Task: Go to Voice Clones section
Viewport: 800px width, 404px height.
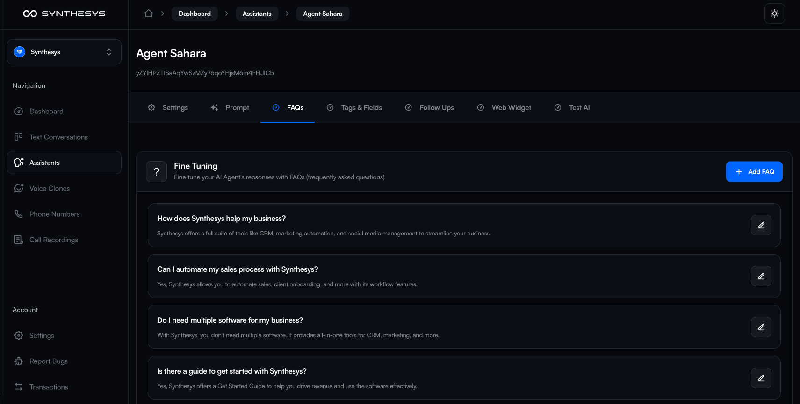Action: click(x=64, y=188)
